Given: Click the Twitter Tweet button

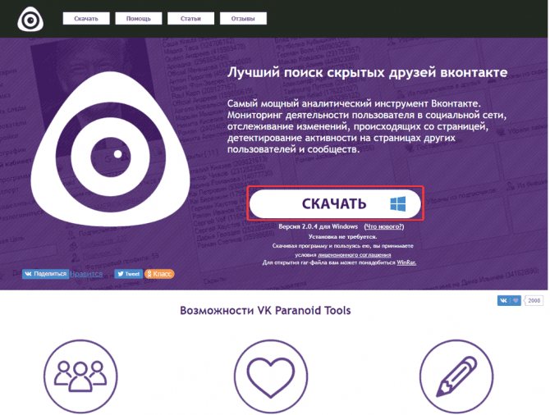Looking at the screenshot, I should click(x=128, y=274).
